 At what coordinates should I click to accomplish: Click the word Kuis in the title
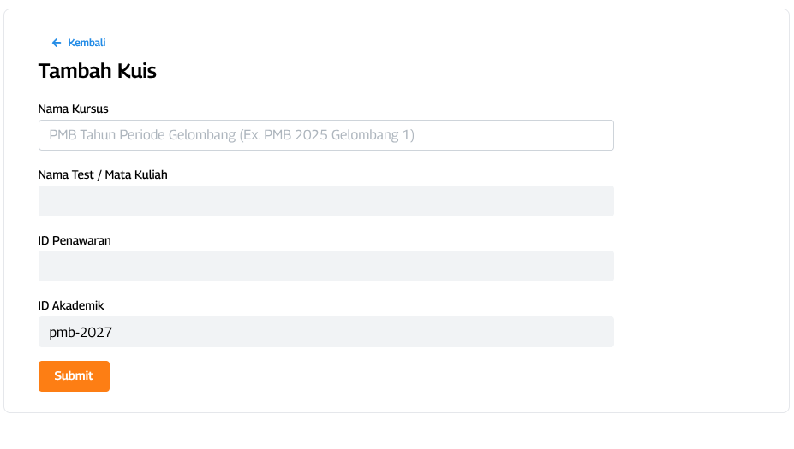[137, 71]
